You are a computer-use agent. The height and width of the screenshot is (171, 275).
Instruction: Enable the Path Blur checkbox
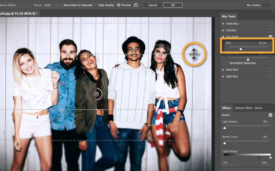click(270, 70)
